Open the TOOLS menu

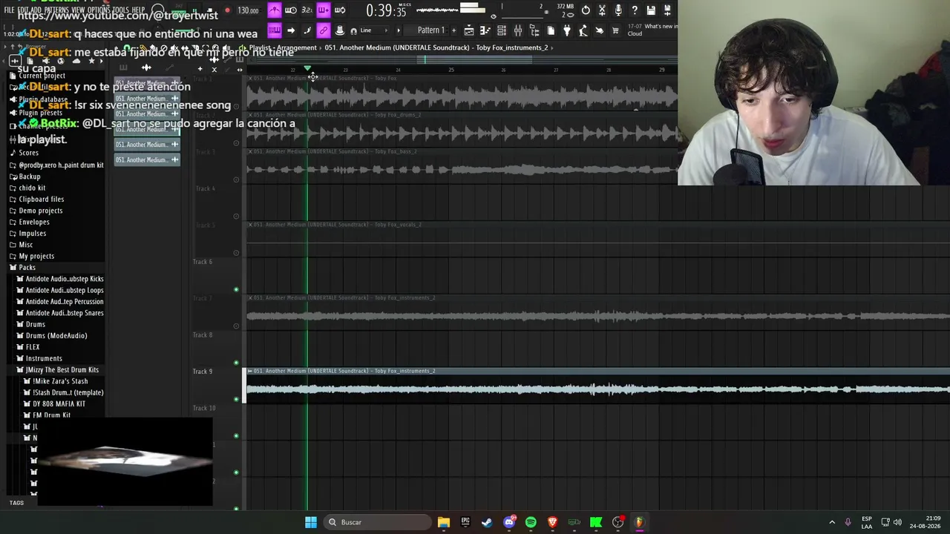click(x=120, y=10)
